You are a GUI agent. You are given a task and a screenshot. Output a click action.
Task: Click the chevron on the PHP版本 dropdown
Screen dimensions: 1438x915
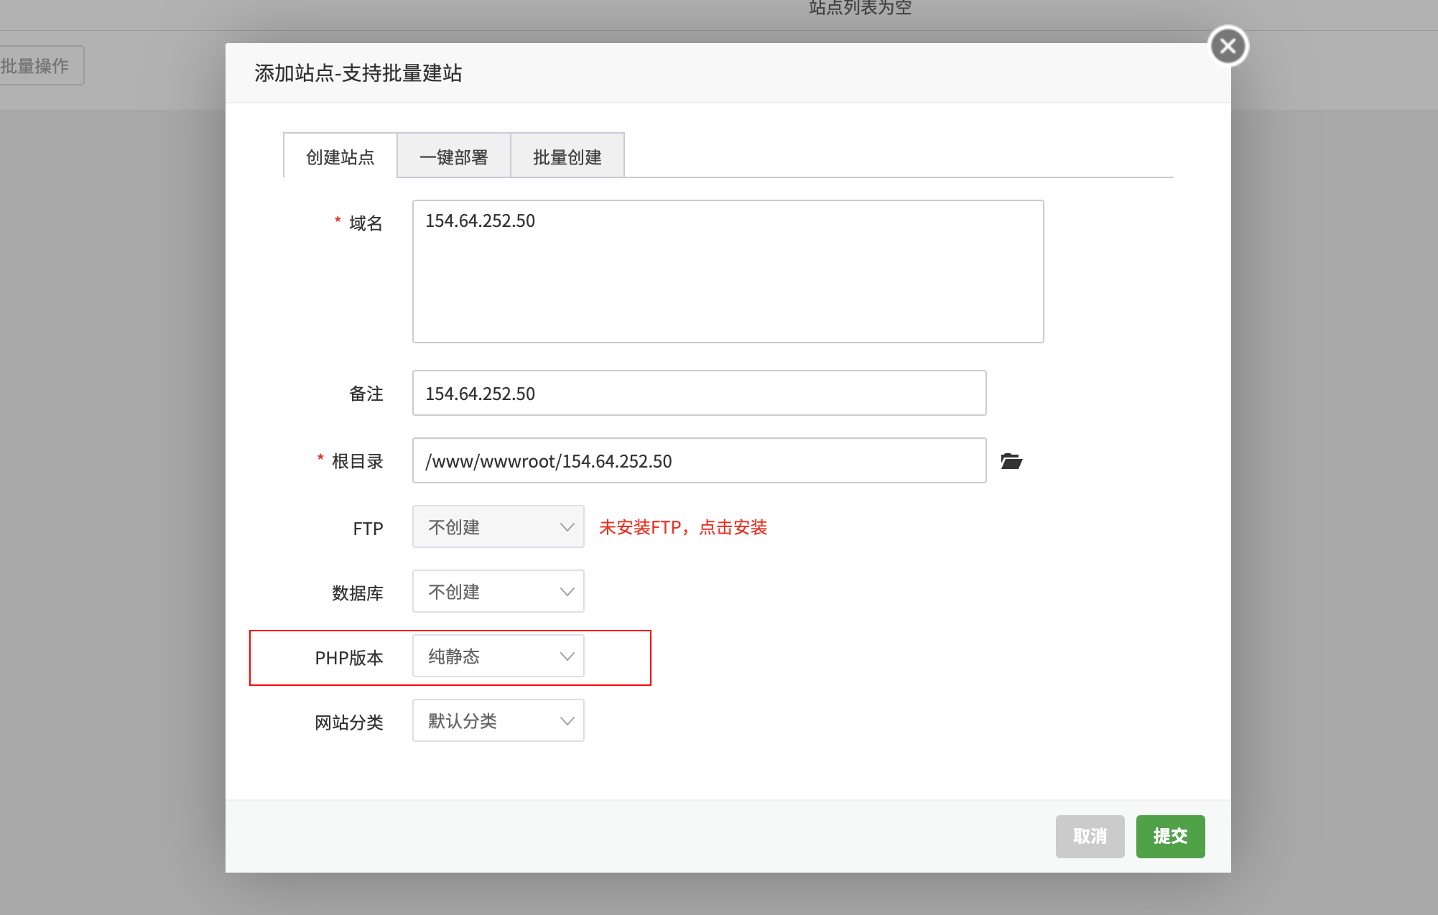tap(567, 656)
